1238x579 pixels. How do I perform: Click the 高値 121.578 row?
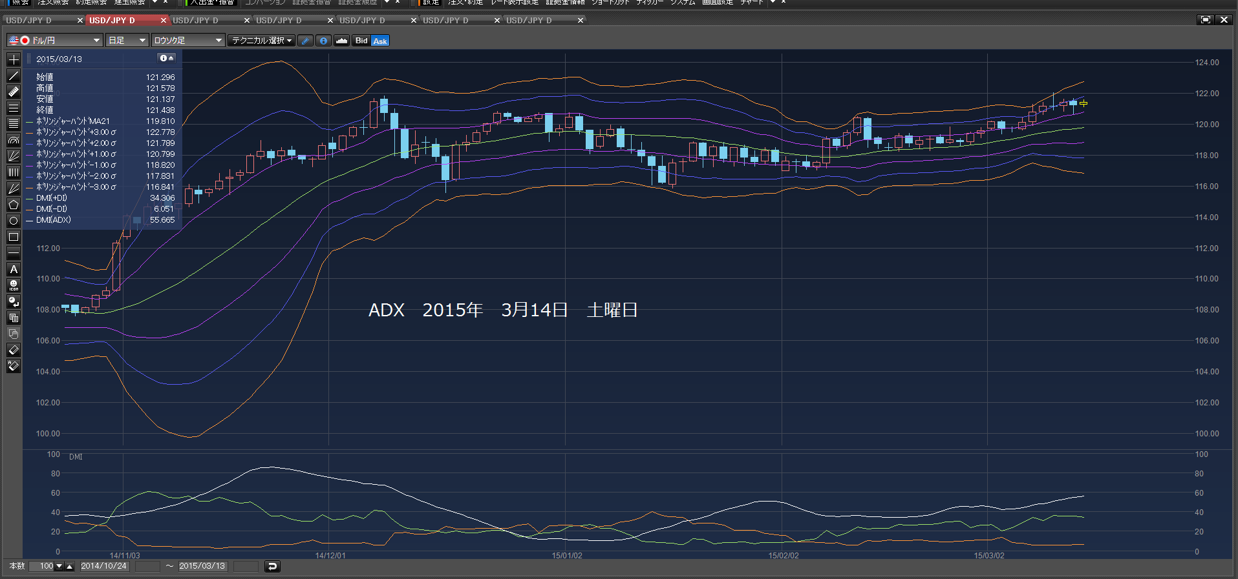105,88
